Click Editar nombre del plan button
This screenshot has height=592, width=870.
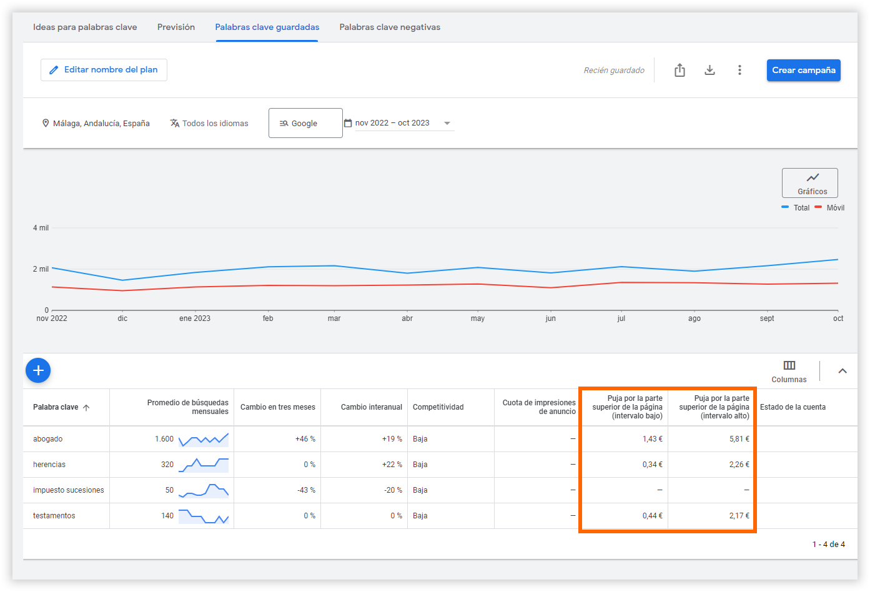(x=104, y=70)
